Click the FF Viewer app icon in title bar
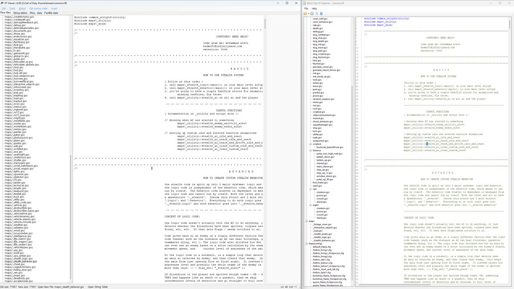 [2, 3]
